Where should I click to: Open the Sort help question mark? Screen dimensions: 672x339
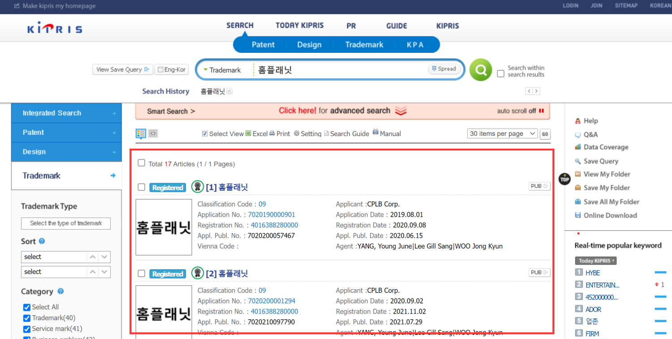click(42, 241)
